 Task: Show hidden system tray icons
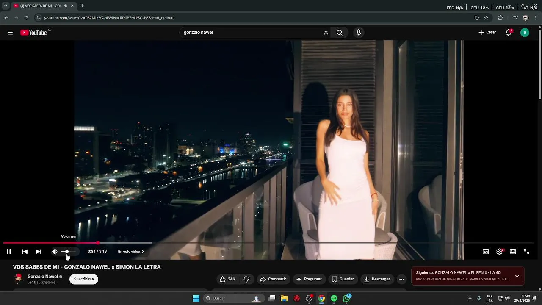pyautogui.click(x=470, y=298)
